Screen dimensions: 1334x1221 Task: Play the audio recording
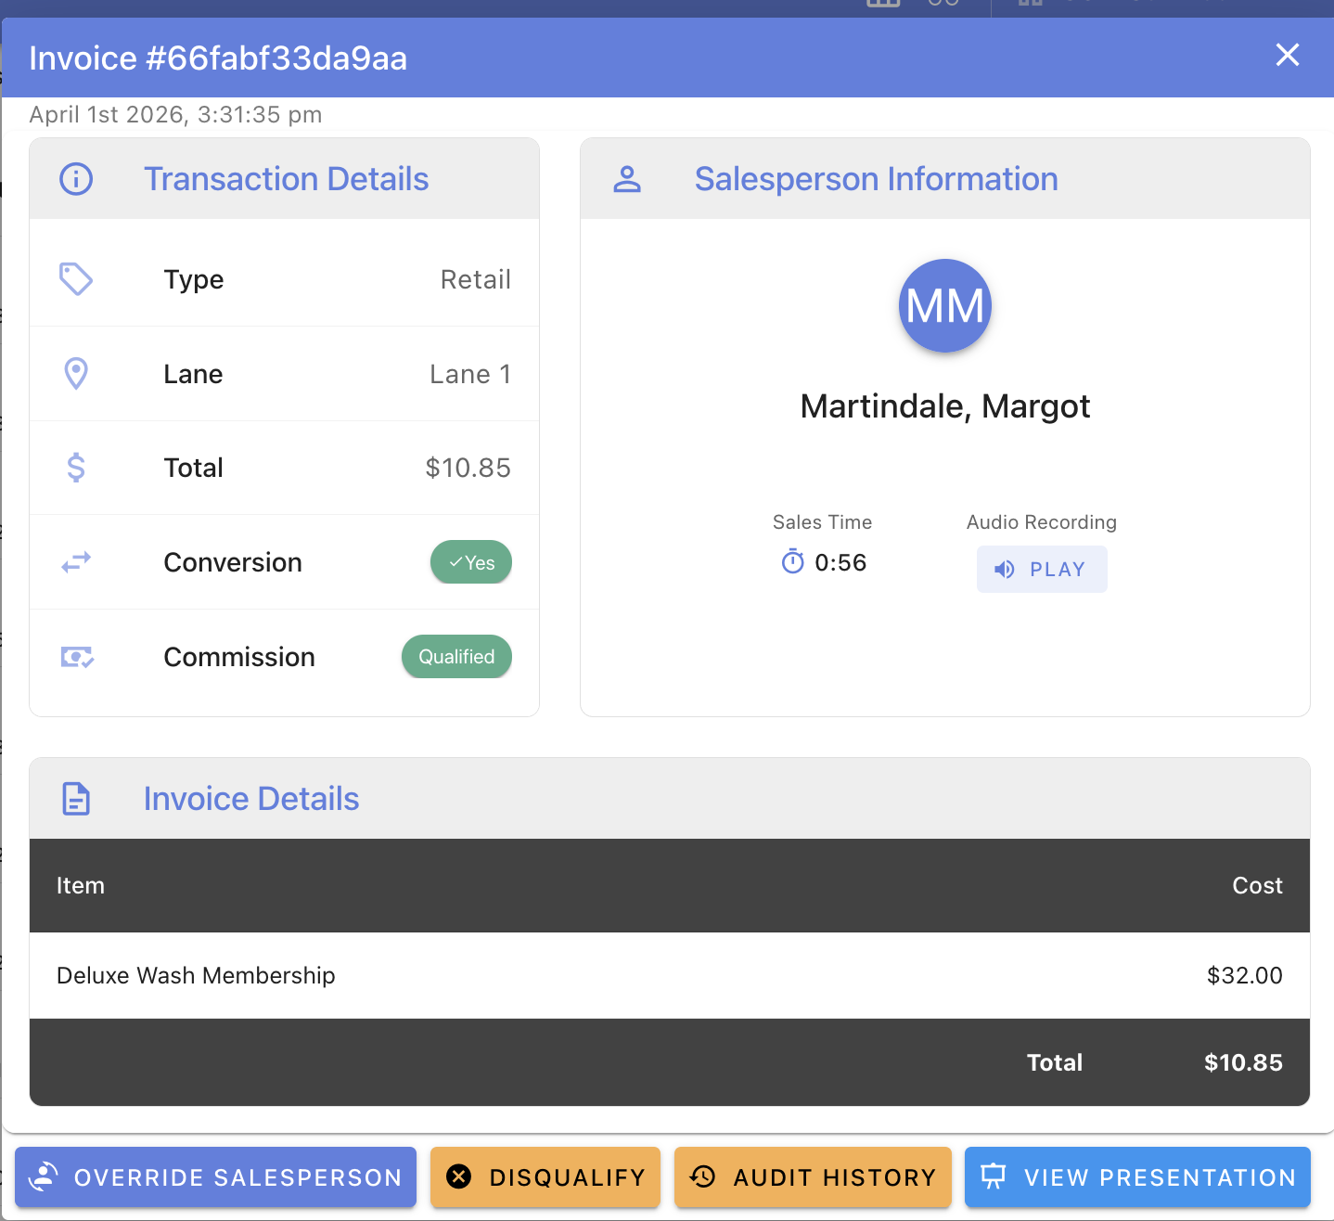pos(1041,569)
